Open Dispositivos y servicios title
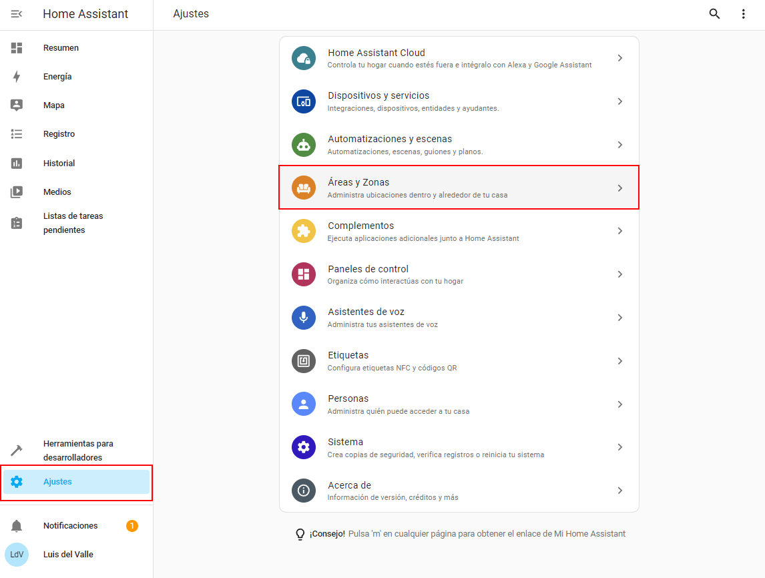The height and width of the screenshot is (578, 765). click(x=378, y=95)
